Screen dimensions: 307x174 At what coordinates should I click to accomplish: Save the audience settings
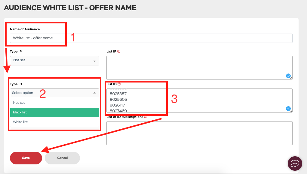pos(26,158)
